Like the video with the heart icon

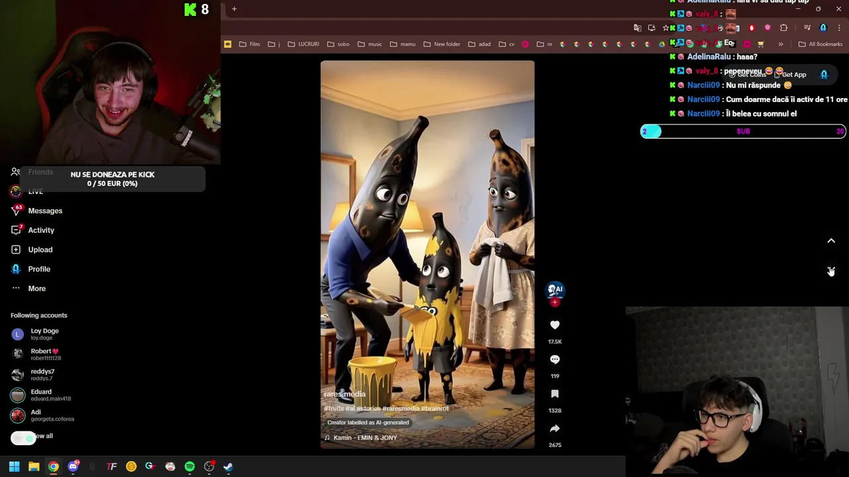click(555, 325)
